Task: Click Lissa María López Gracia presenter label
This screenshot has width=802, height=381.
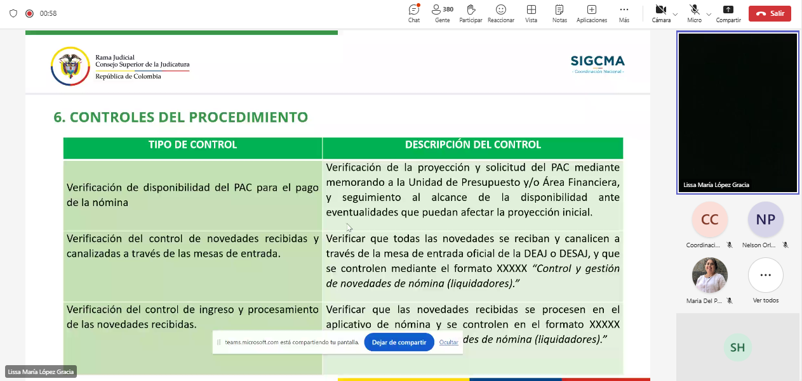Action: (41, 371)
